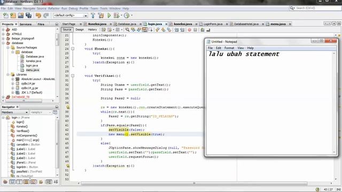This screenshot has width=342, height=192.
Task: Toggle Show Non-Public Members in Navigator
Action: pos(26,182)
